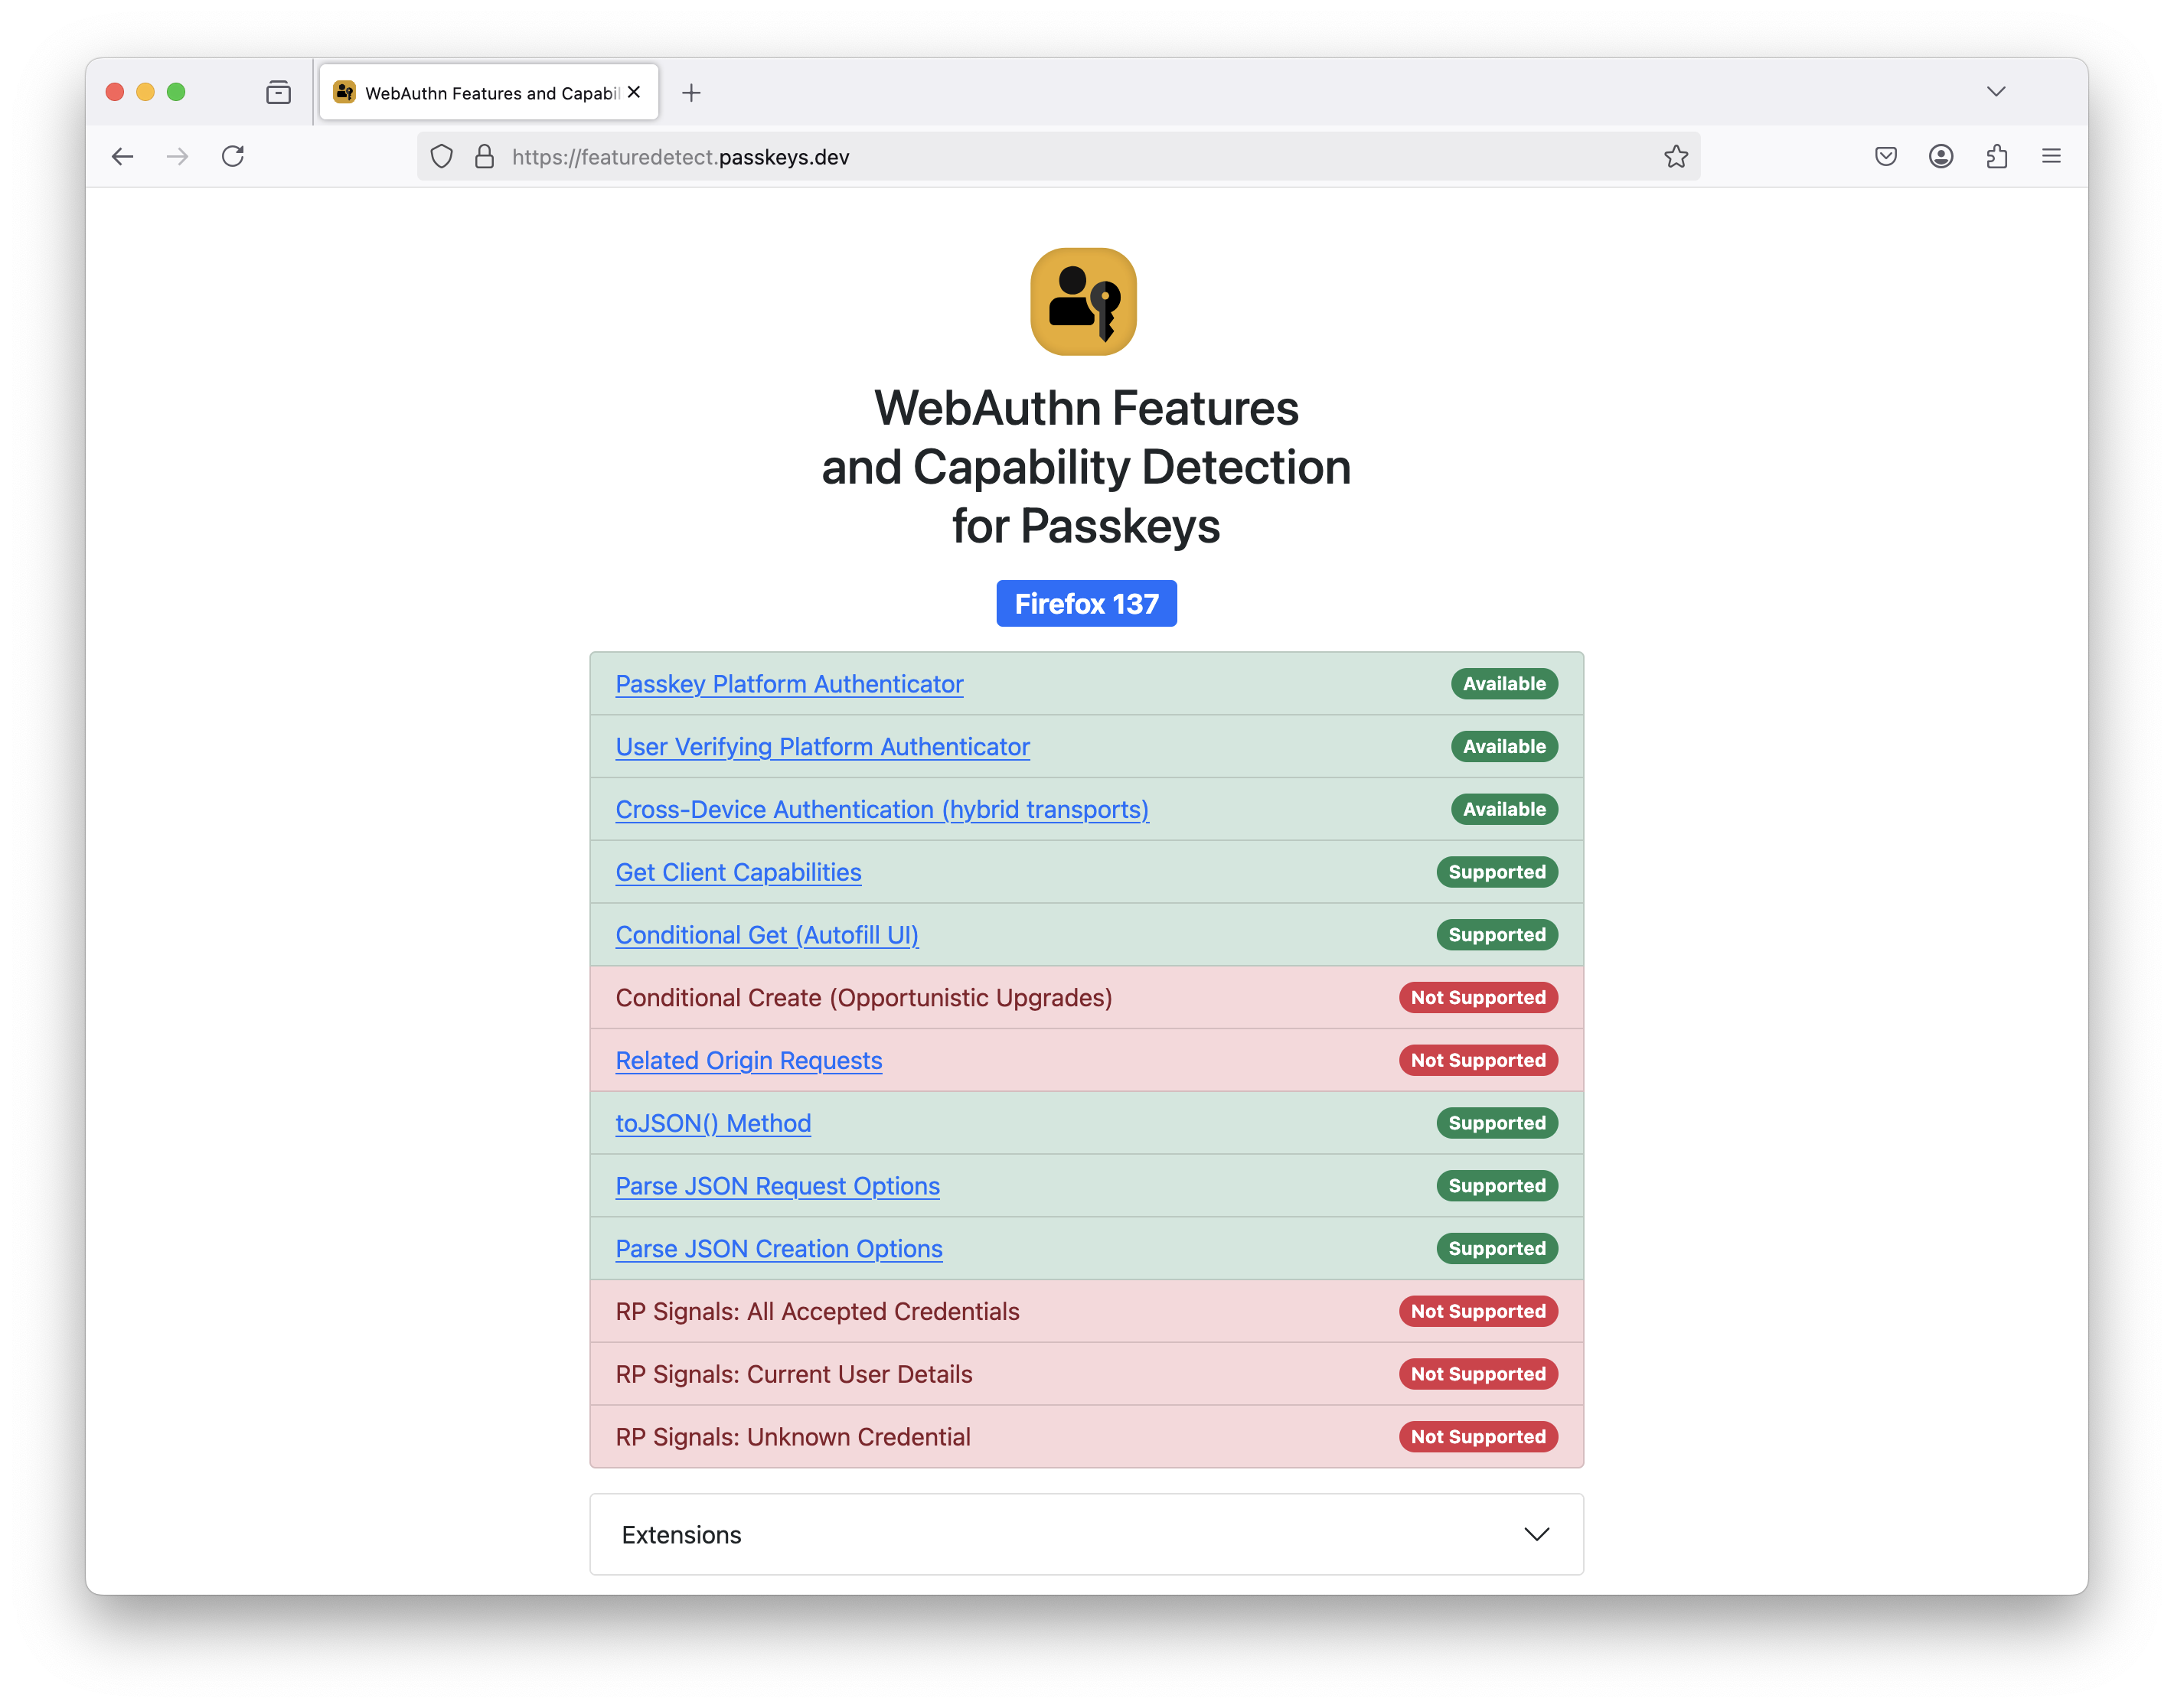This screenshot has width=2174, height=1708.
Task: Open the Firefox hamburger application menu
Action: (x=2051, y=156)
